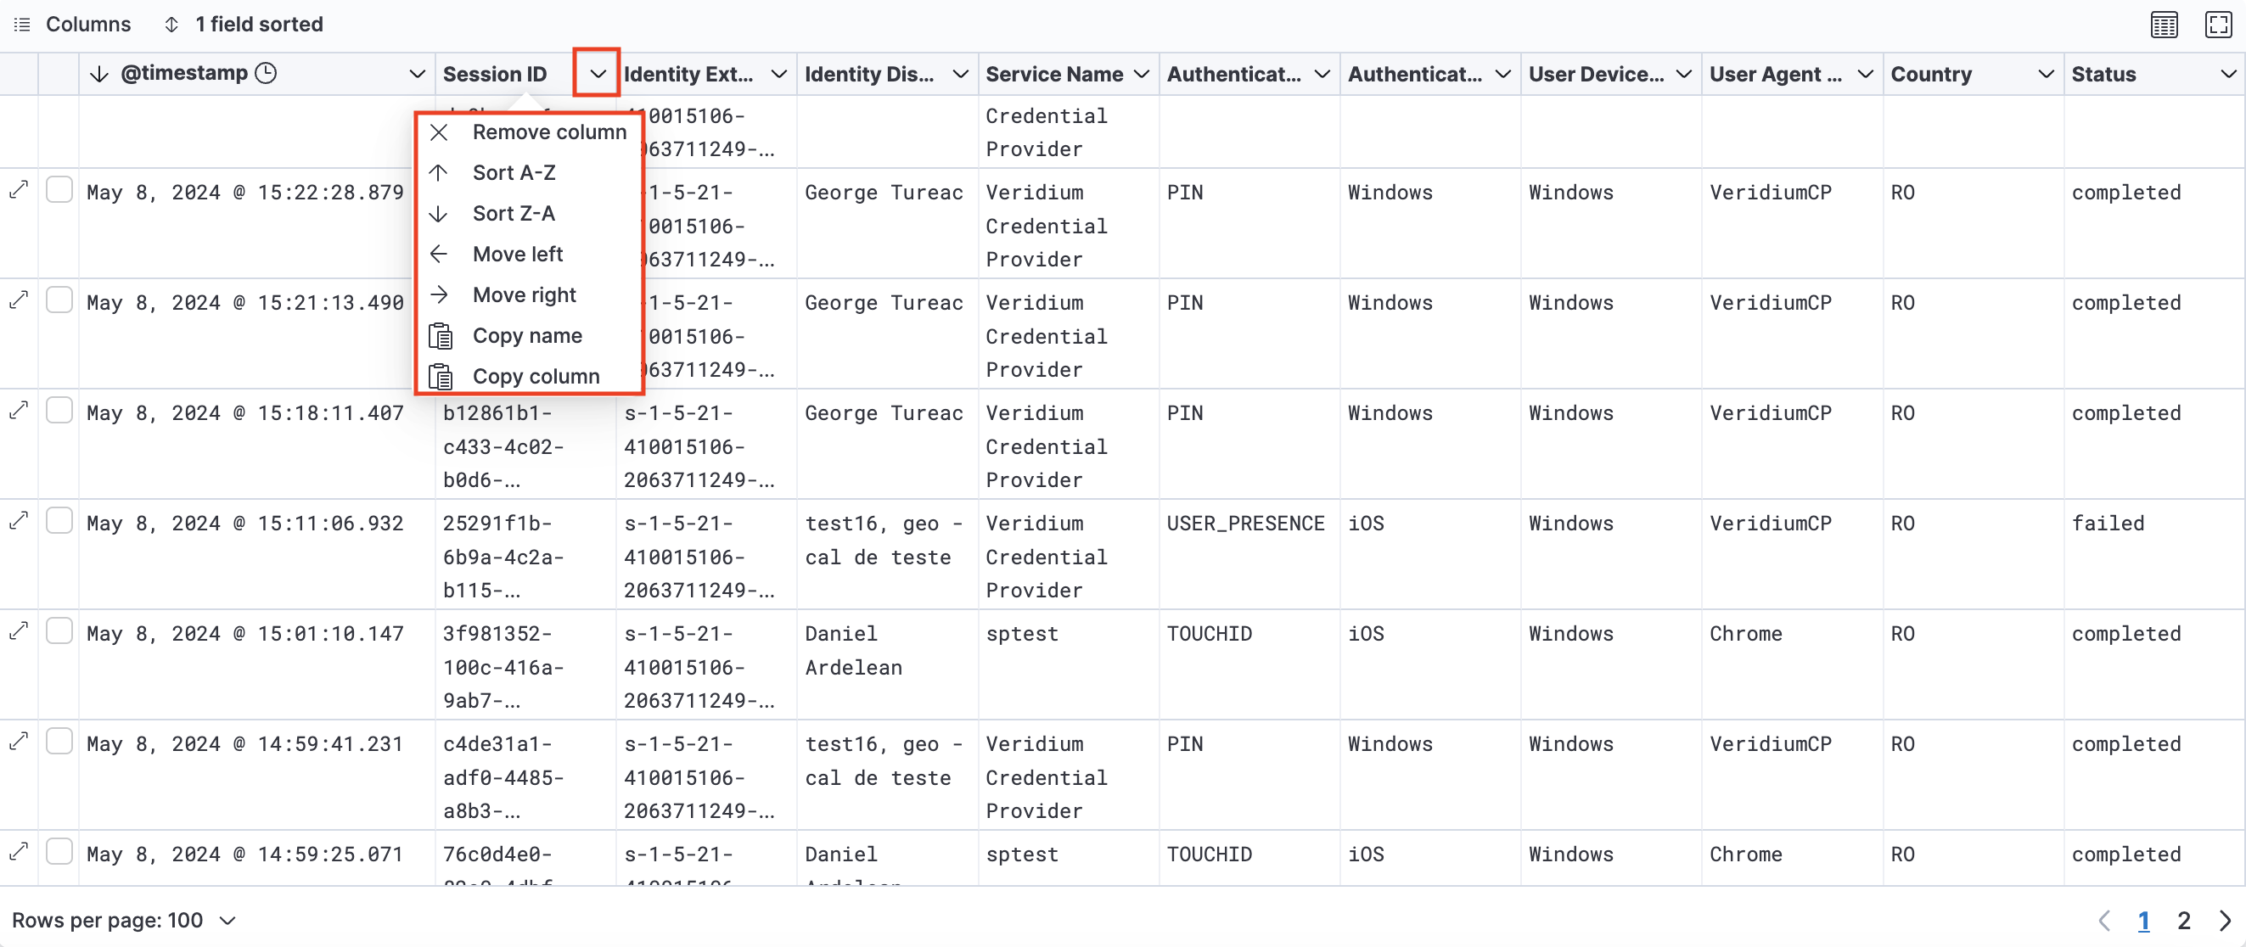
Task: Click the previous page arrow
Action: 2105,920
